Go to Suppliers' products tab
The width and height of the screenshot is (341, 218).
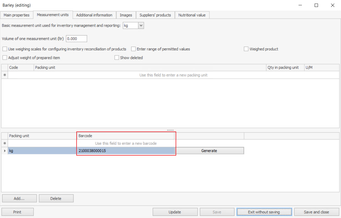click(x=155, y=15)
